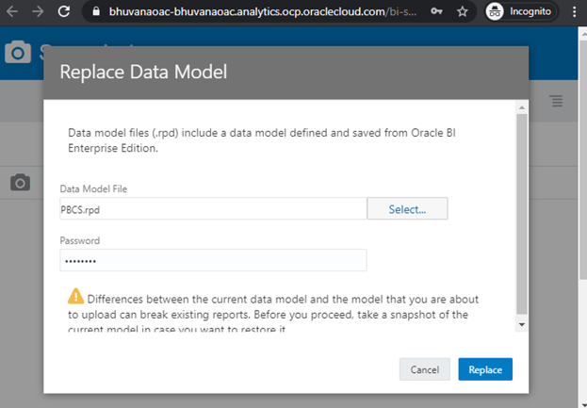Click the dialog scrollbar up arrow
This screenshot has width=587, height=408.
(522, 110)
